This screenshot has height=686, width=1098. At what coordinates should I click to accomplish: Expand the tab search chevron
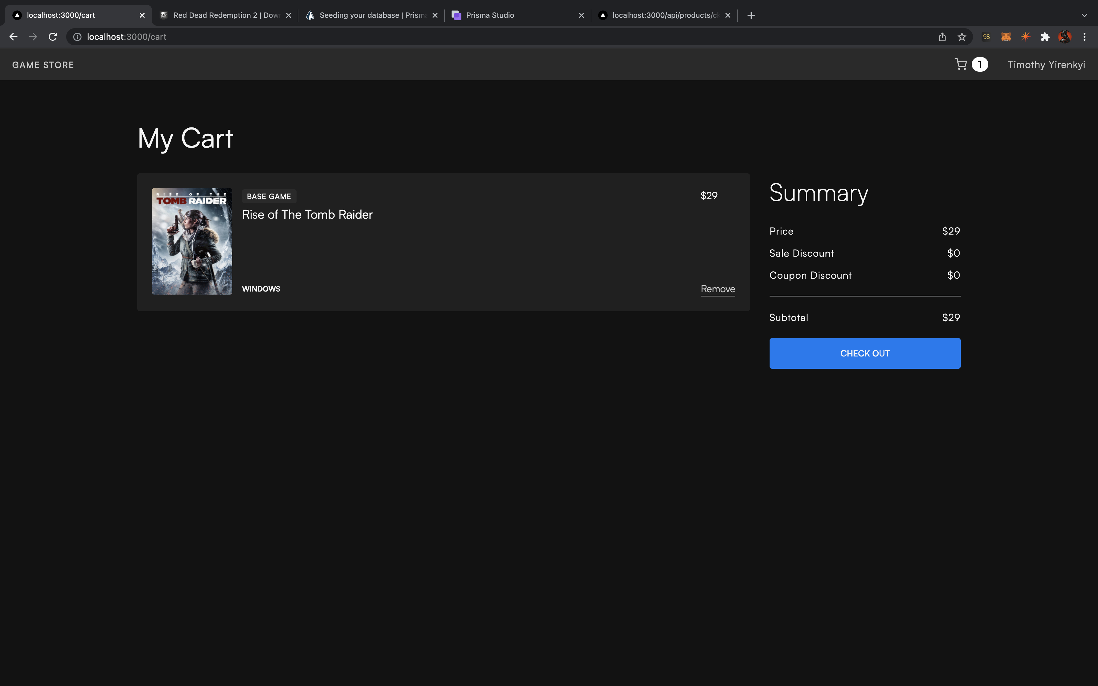1085,15
